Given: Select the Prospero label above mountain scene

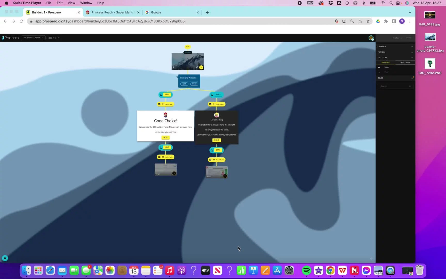Looking at the screenshot, I should coord(188,52).
